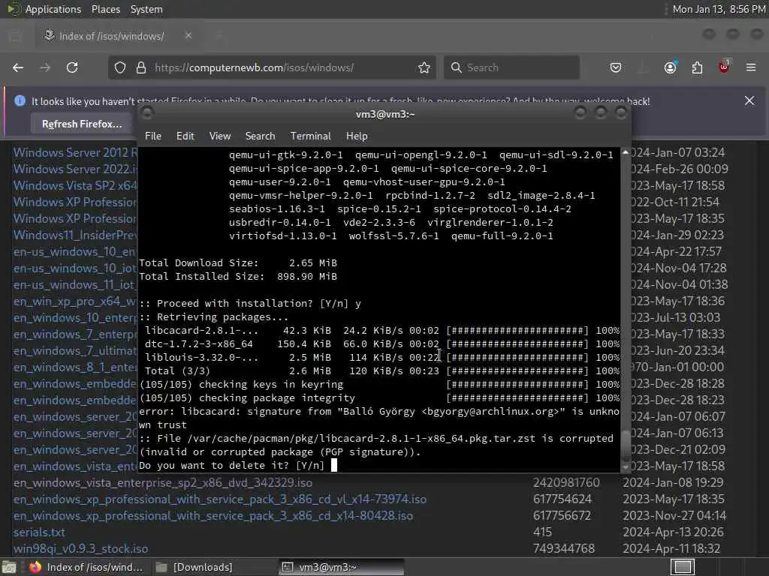Click terminal window left titlebar button

(146, 113)
